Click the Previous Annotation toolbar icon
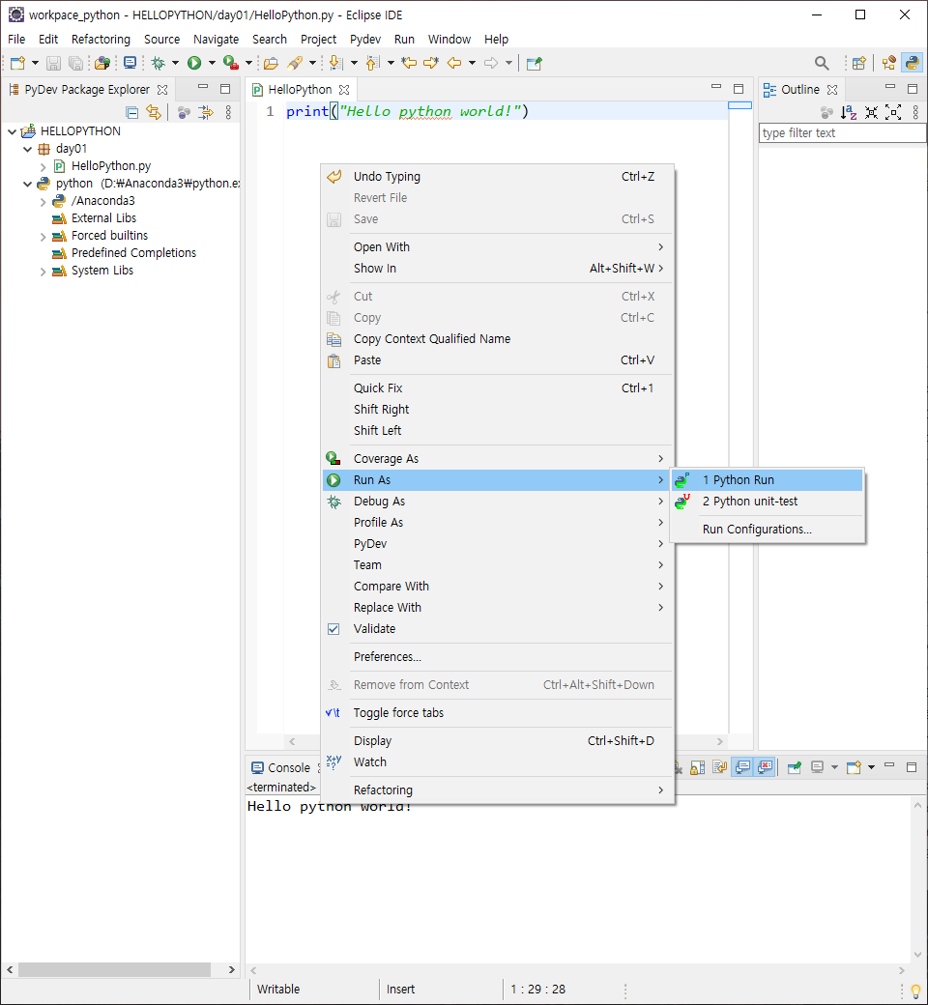This screenshot has height=1005, width=928. 372,63
